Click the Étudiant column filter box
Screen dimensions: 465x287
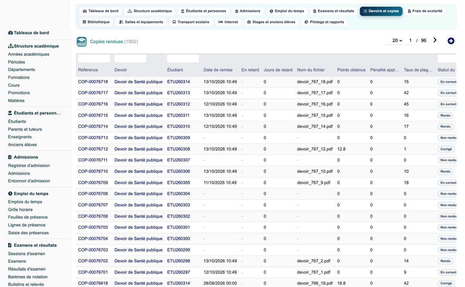[183, 59]
